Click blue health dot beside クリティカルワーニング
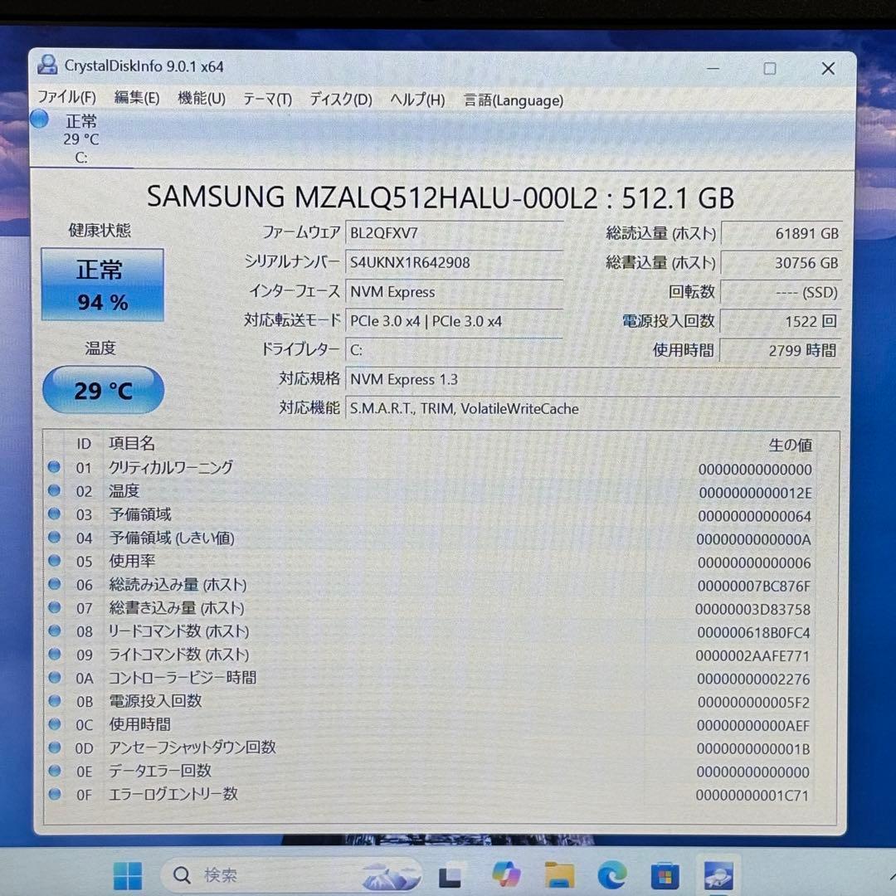Screen dimensions: 896x896 tap(53, 467)
